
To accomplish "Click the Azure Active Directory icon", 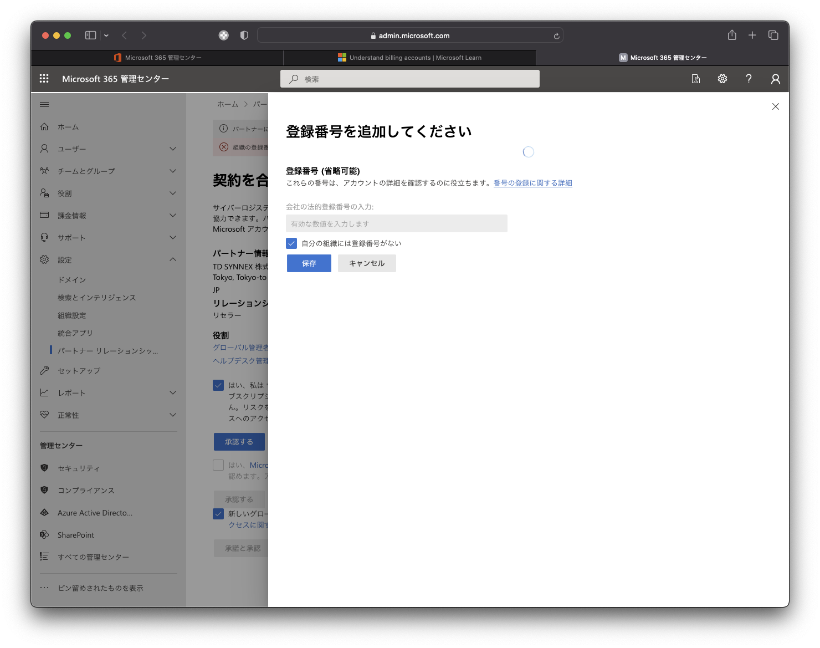I will [x=44, y=513].
